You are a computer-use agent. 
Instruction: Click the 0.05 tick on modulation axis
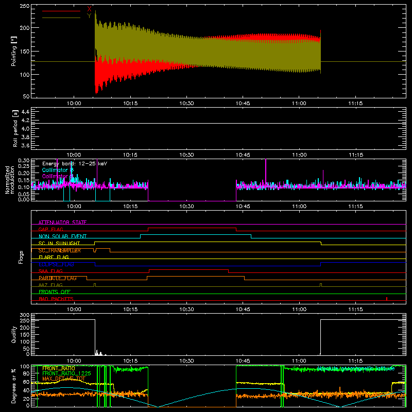[x=24, y=194]
